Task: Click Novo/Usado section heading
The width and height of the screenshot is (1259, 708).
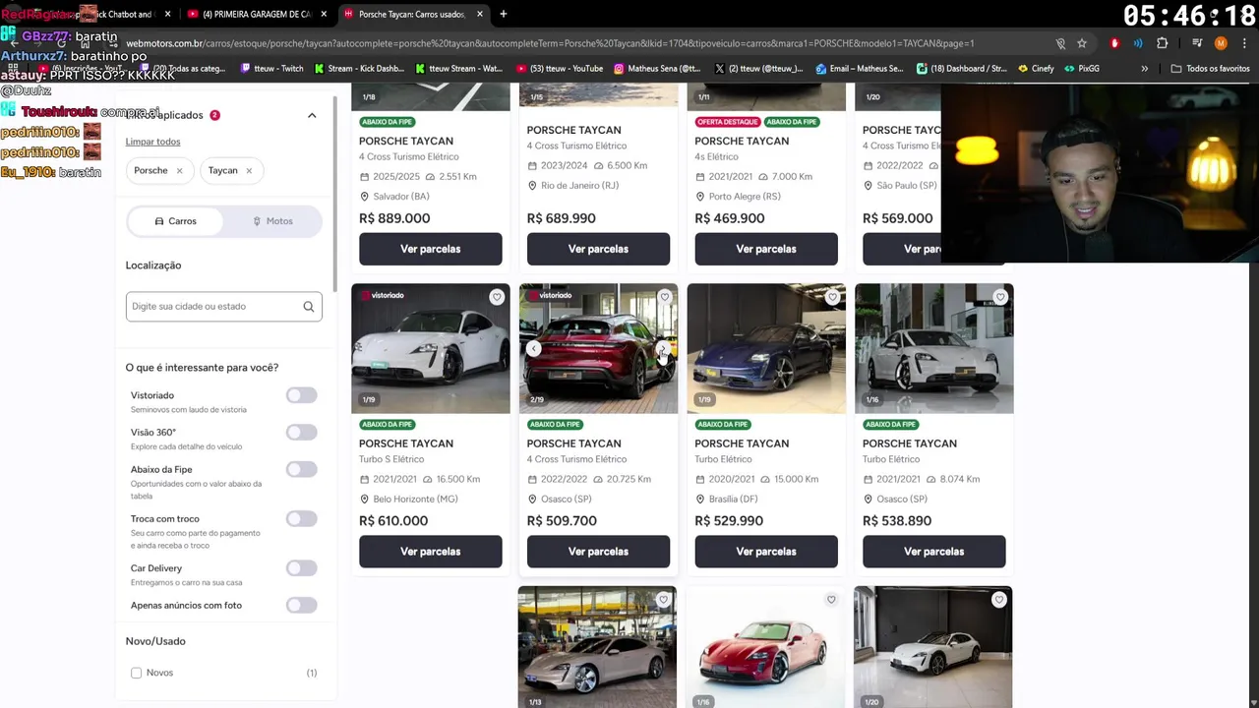Action: 155,641
